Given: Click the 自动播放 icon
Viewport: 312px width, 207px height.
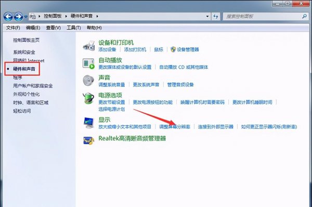Looking at the screenshot, I should [x=89, y=63].
